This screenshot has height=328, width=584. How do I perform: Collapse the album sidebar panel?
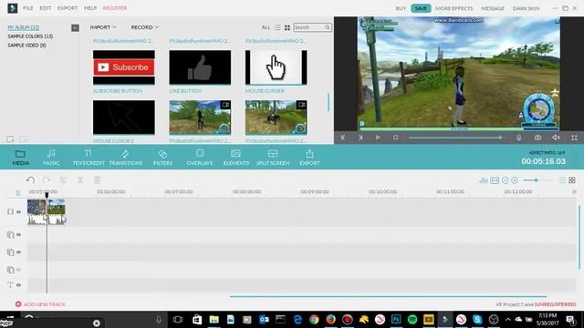(75, 28)
